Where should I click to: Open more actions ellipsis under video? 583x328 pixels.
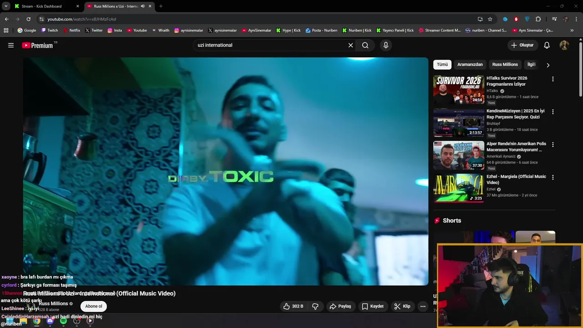click(423, 306)
